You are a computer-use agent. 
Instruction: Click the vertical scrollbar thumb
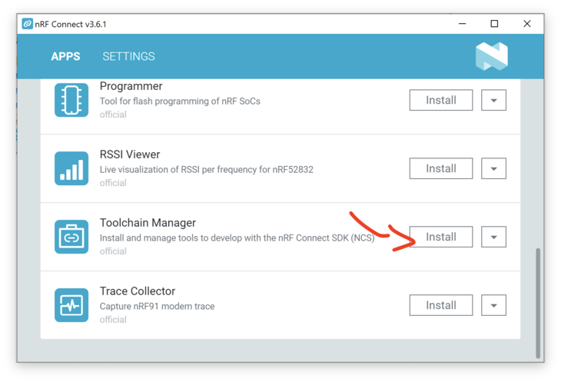(x=538, y=303)
